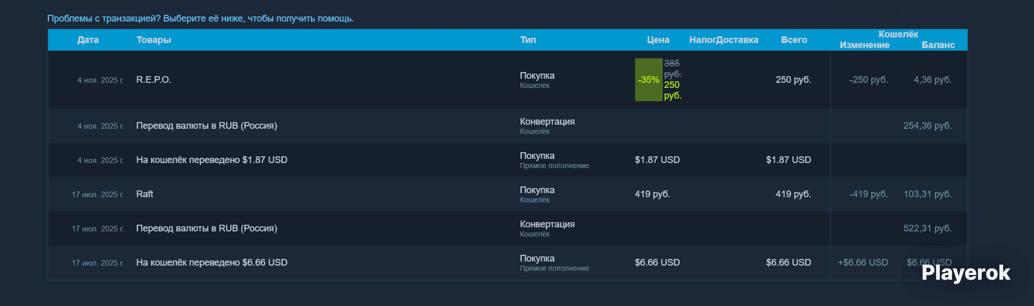Click the struck-through 385 руб. price
1034x306 pixels.
click(673, 69)
